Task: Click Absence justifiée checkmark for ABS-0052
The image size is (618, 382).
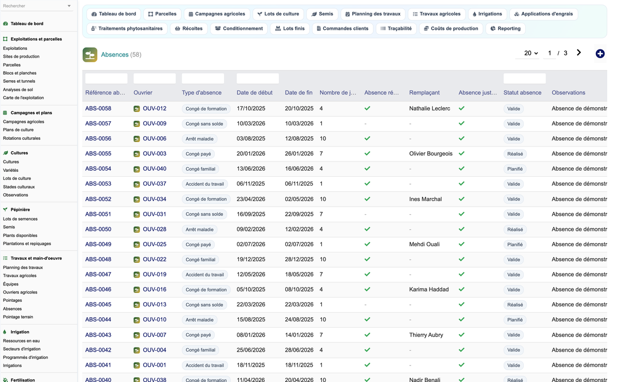Action: 461,199
